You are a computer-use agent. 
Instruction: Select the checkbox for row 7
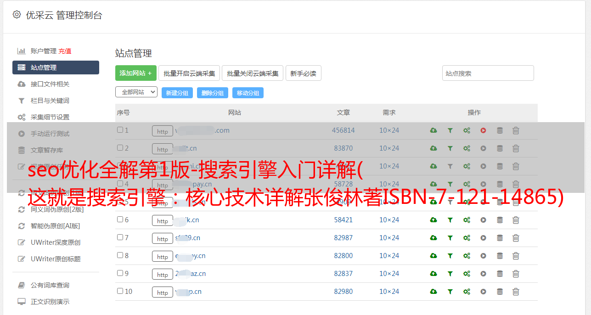(x=120, y=237)
